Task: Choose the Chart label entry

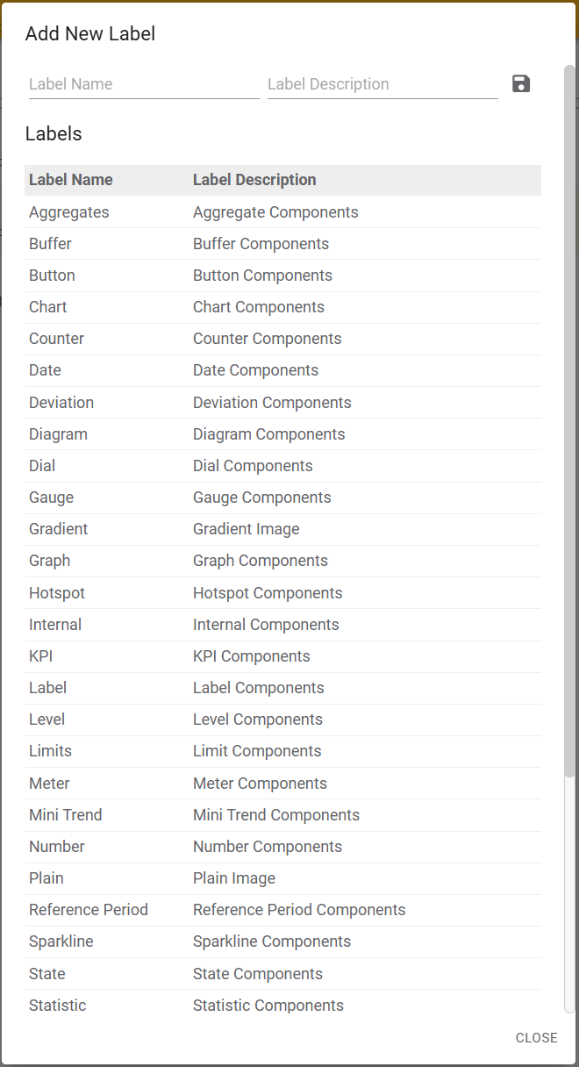Action: tap(48, 307)
